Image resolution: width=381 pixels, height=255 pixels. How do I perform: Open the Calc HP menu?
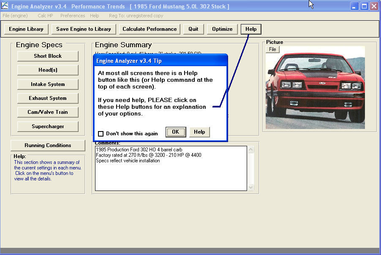click(x=45, y=15)
